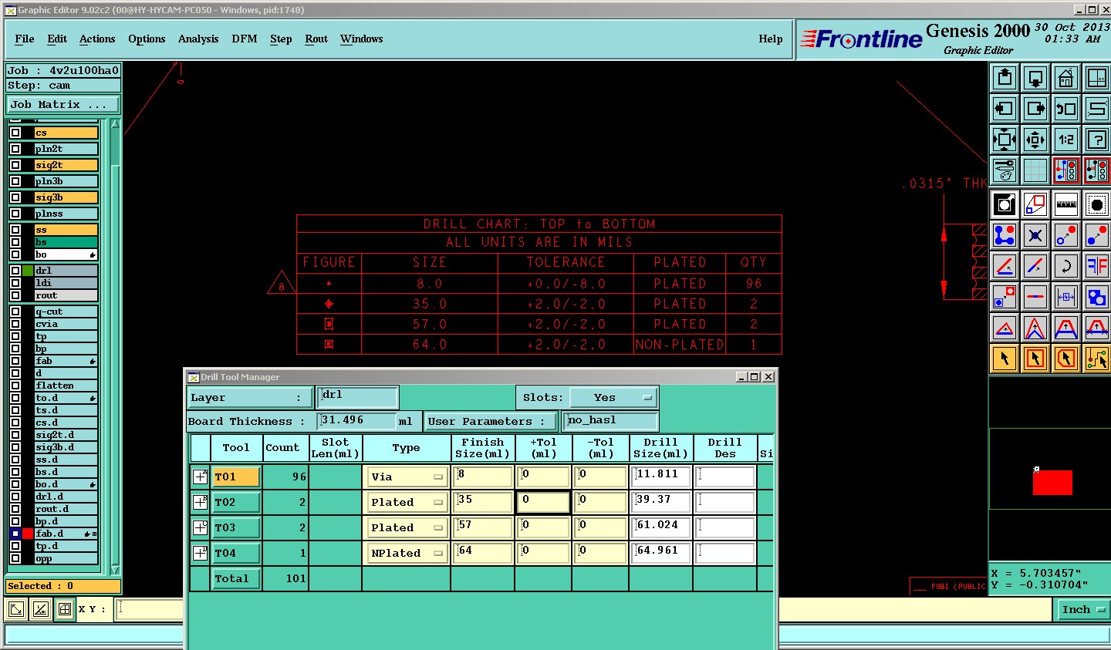Click the zoom in expand icon
This screenshot has height=650, width=1111.
1005,140
